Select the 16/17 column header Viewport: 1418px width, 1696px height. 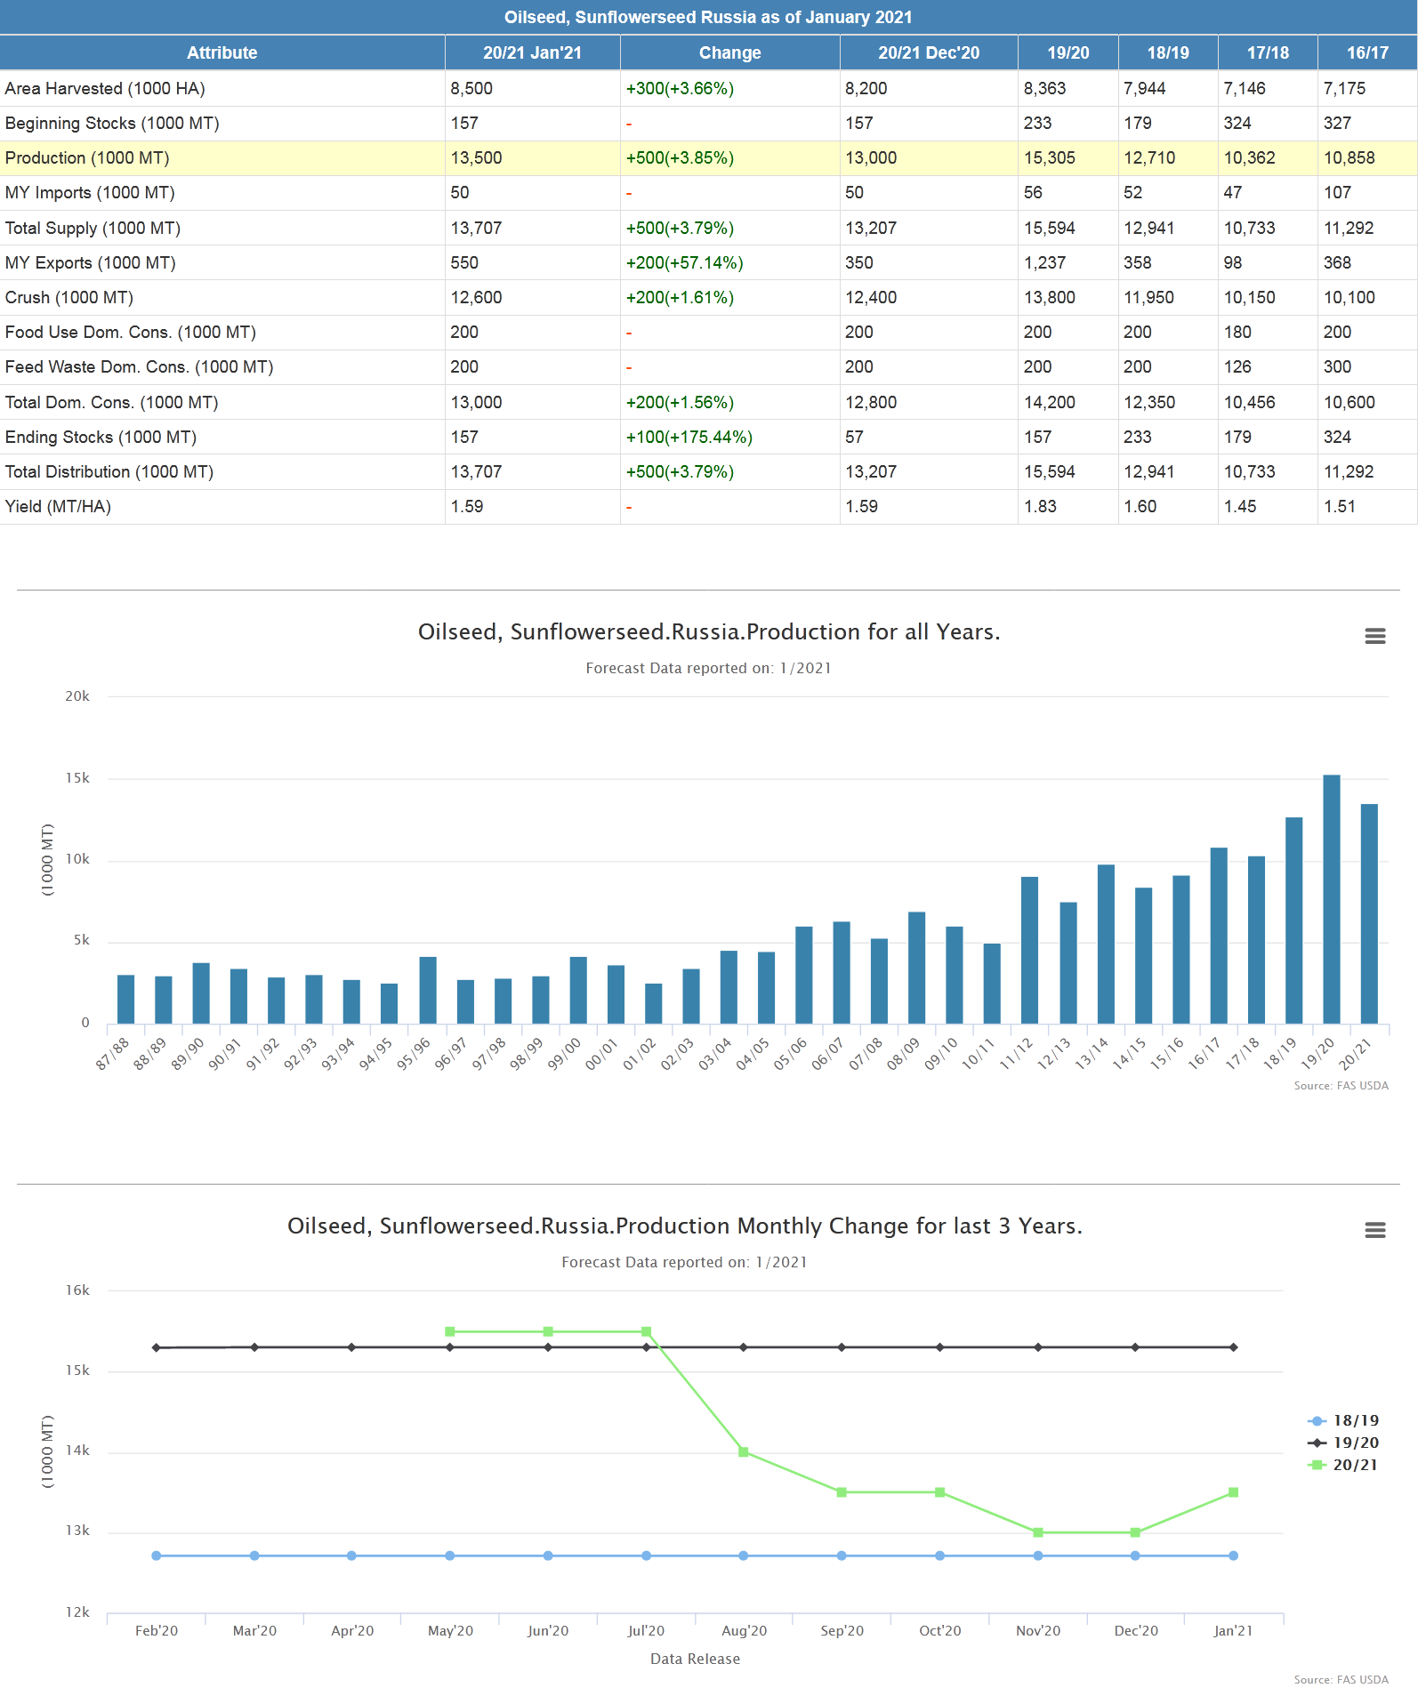click(1366, 52)
